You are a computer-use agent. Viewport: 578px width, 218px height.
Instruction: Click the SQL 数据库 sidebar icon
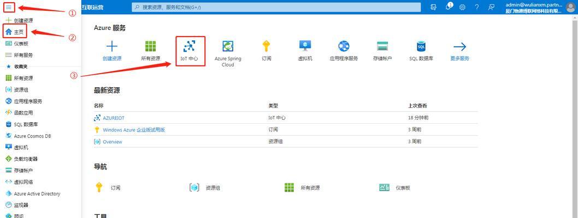(9, 124)
